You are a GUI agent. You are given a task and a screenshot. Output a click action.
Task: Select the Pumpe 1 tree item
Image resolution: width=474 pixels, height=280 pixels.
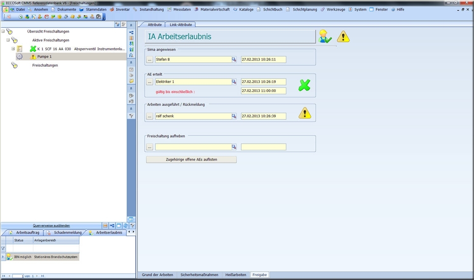[x=45, y=56]
